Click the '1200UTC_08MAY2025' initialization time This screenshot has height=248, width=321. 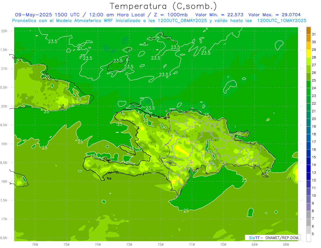[182, 21]
